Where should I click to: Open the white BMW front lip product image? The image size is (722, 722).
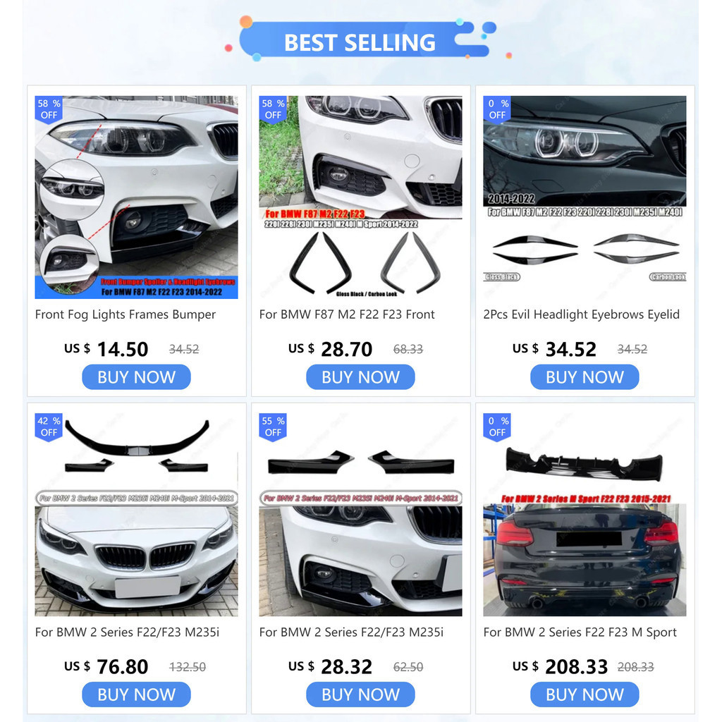[136, 515]
